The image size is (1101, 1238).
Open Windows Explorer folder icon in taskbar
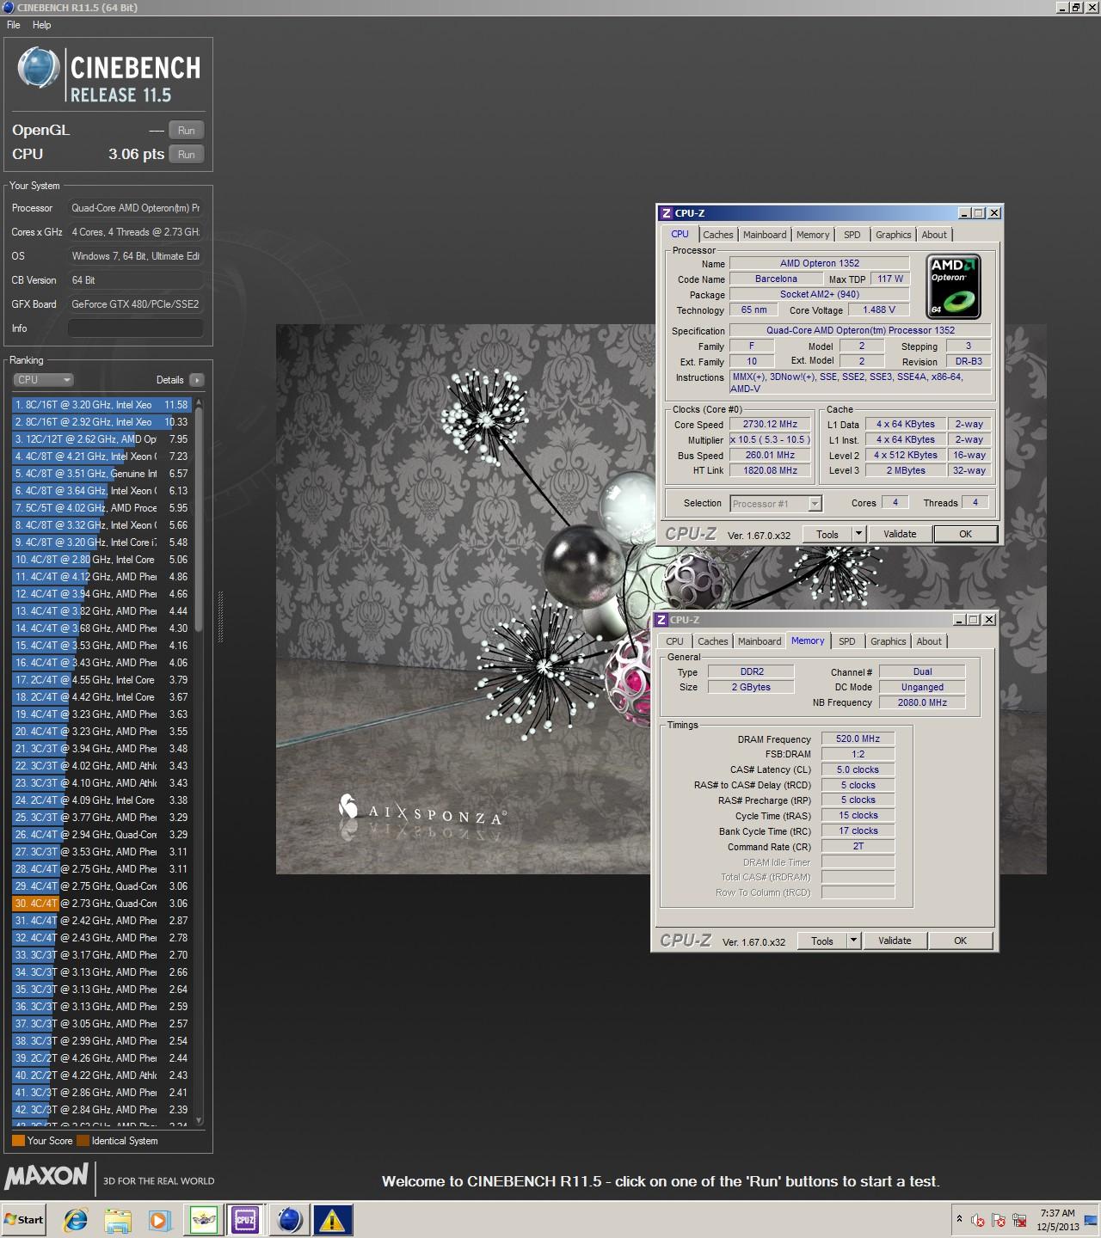click(118, 1219)
